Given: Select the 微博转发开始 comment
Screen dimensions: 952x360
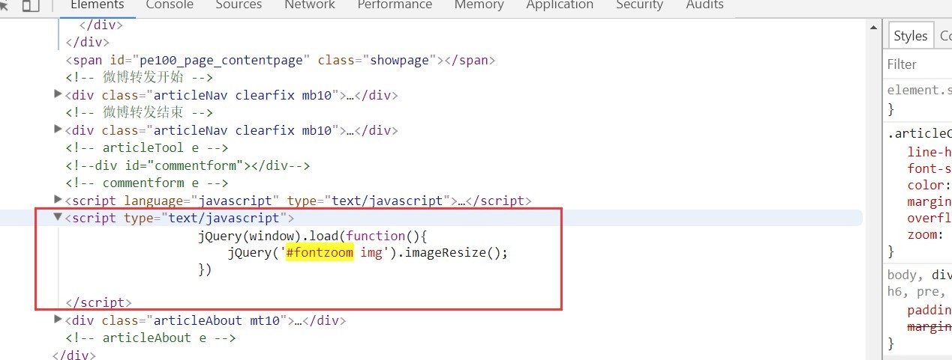Looking at the screenshot, I should click(x=140, y=77).
